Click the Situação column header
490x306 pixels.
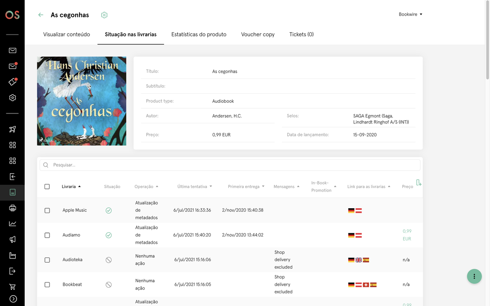(112, 187)
